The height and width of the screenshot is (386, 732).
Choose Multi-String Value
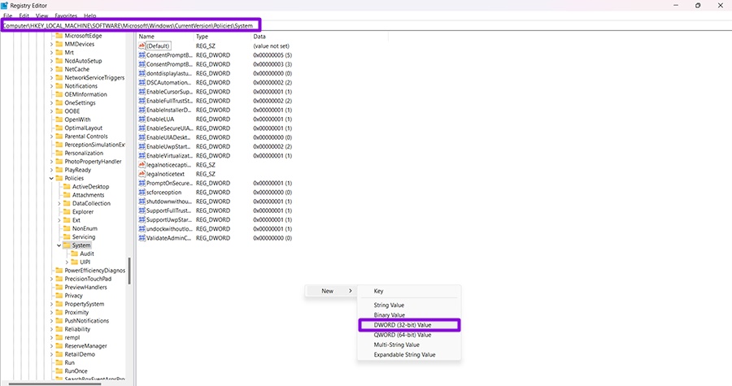click(x=409, y=345)
